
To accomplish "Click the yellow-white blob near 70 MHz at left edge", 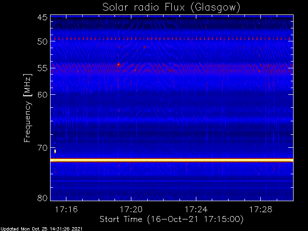I will point(55,151).
